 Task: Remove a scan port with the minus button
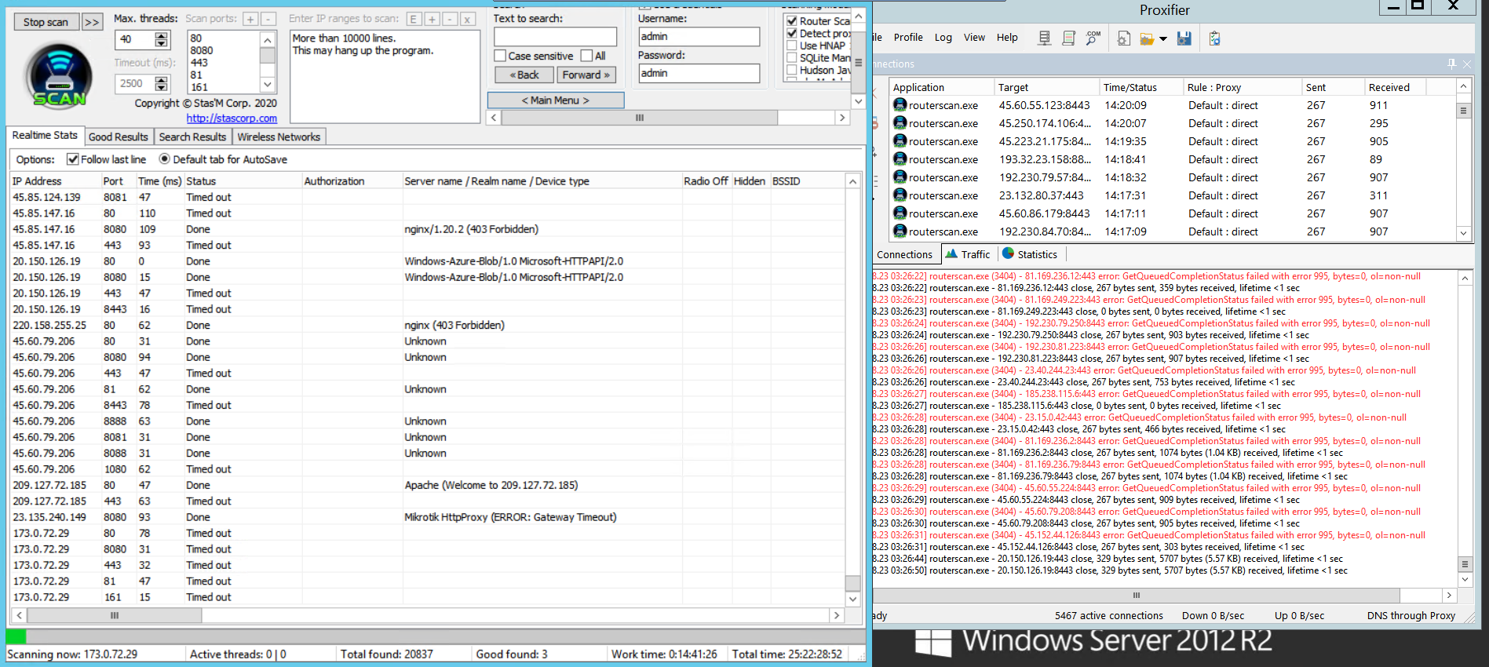coord(268,19)
